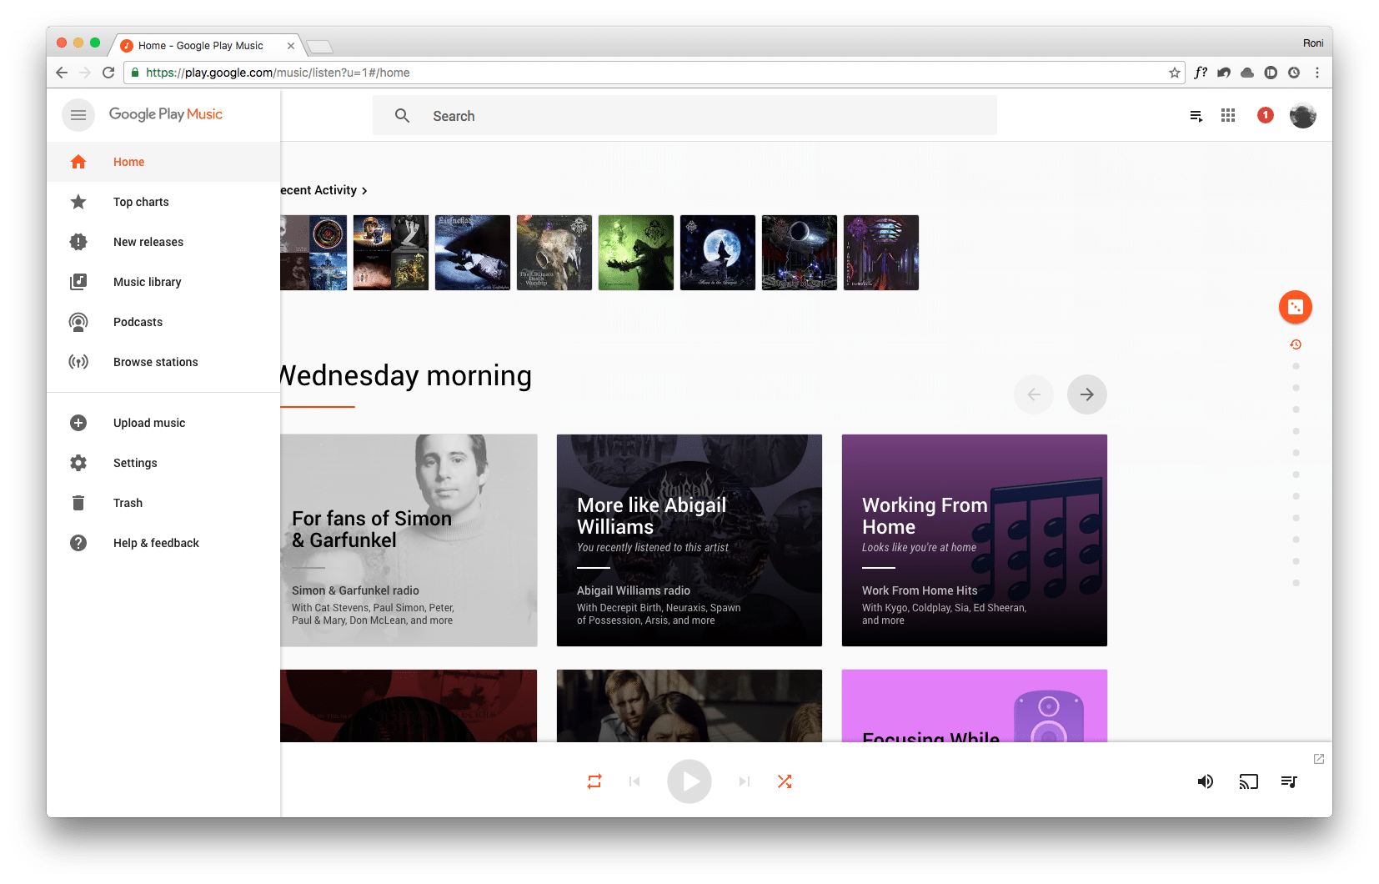
Task: Go back in browser
Action: [62, 73]
